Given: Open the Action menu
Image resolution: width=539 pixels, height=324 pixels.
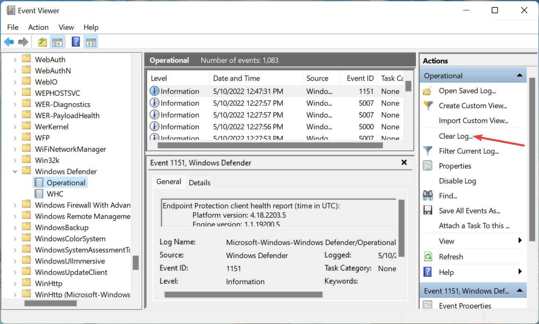Looking at the screenshot, I should tap(38, 27).
